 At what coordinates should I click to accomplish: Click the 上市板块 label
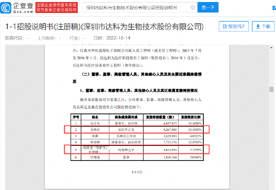(x=47, y=38)
